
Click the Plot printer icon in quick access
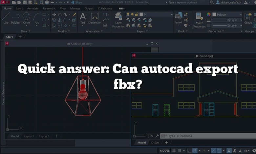coord(47,2)
